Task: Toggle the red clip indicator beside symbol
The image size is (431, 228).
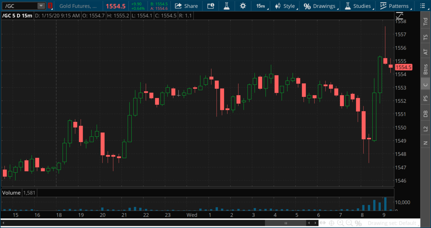Action: pos(50,6)
